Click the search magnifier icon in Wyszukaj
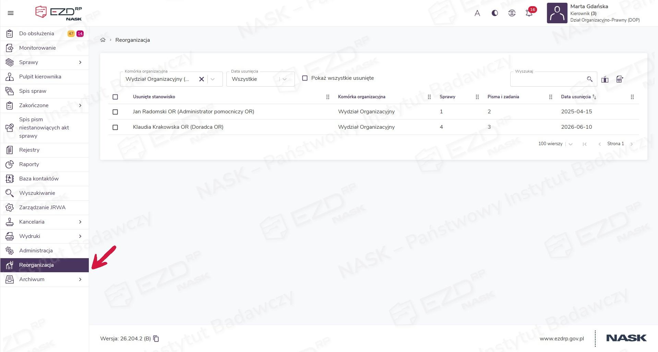The height and width of the screenshot is (352, 658). (589, 79)
